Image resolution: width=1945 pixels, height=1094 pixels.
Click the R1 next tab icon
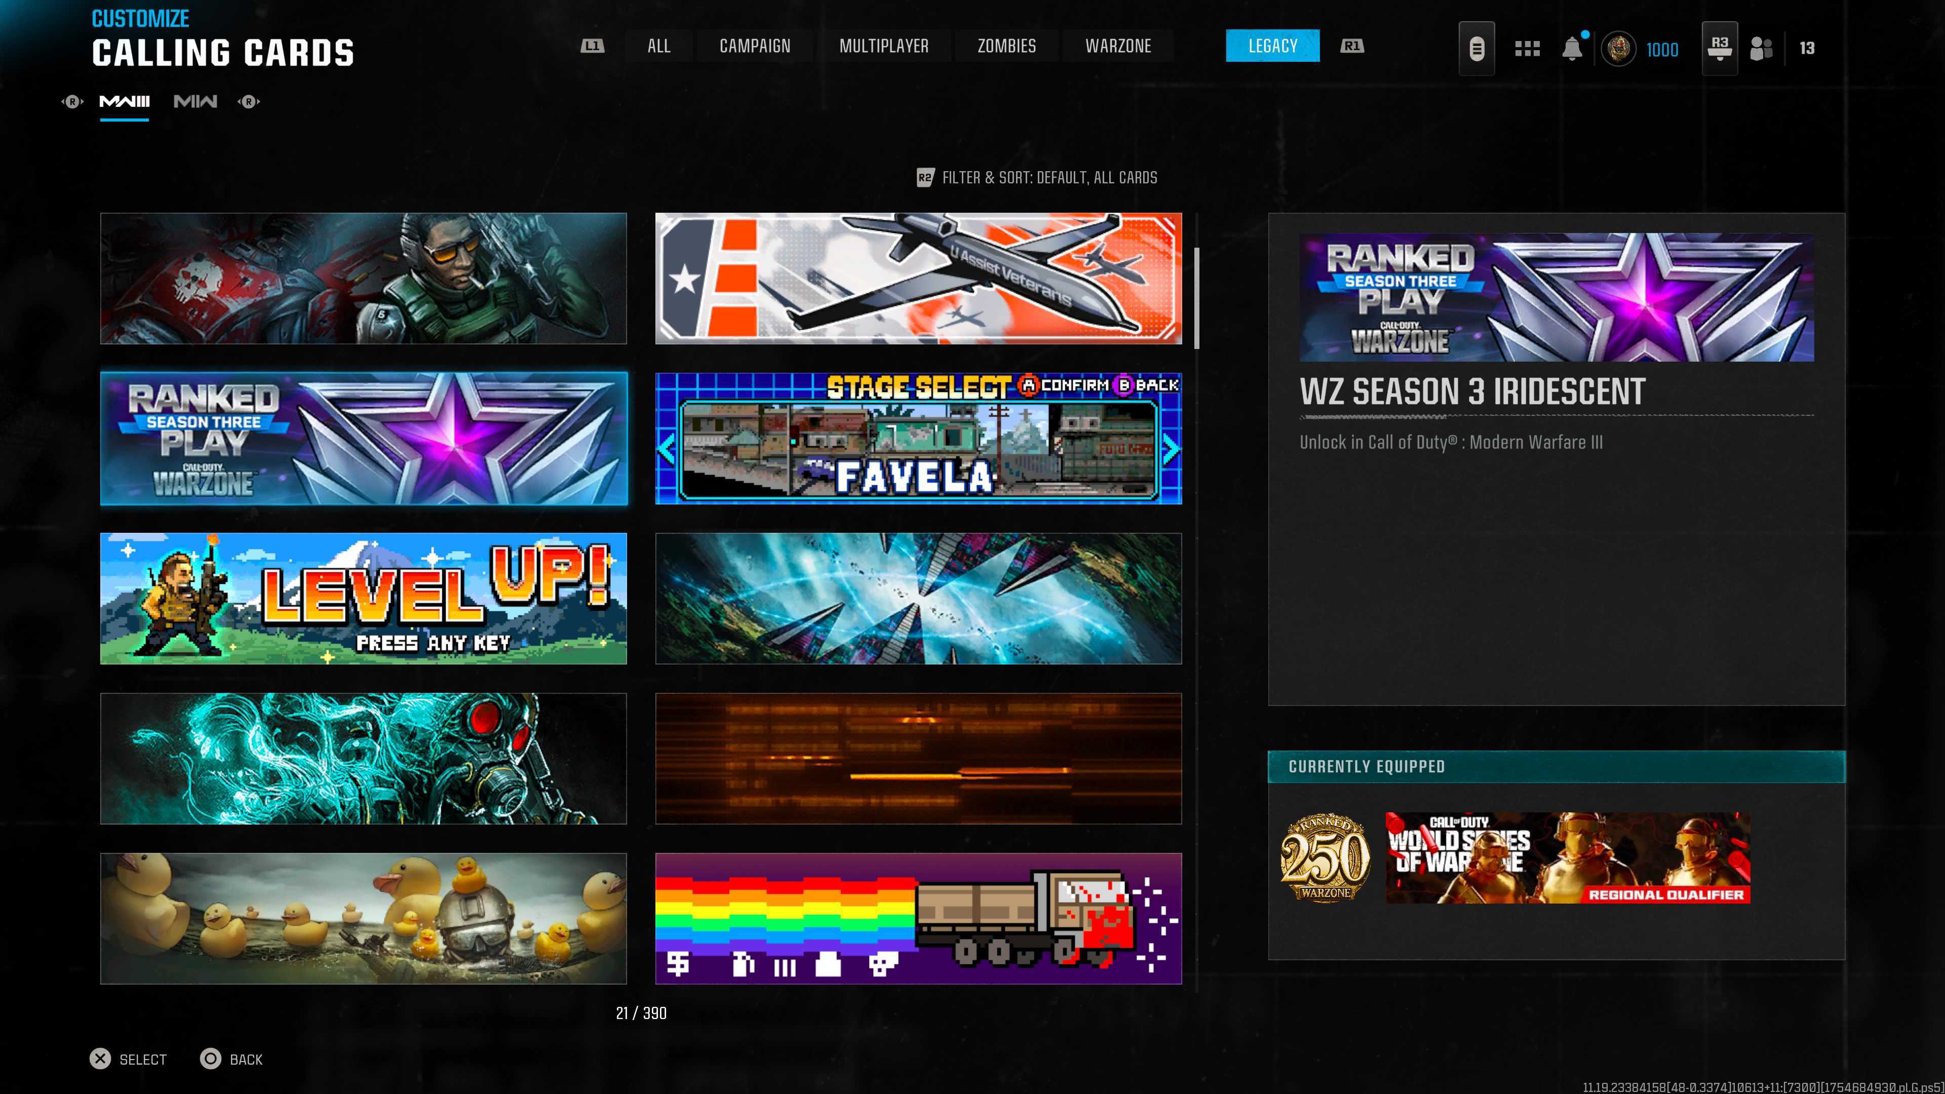1351,46
